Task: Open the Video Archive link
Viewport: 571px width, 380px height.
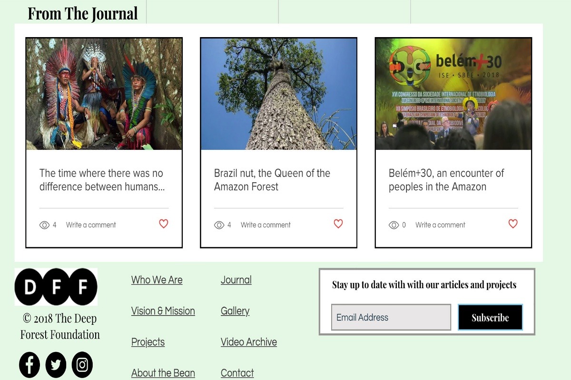Action: [249, 342]
